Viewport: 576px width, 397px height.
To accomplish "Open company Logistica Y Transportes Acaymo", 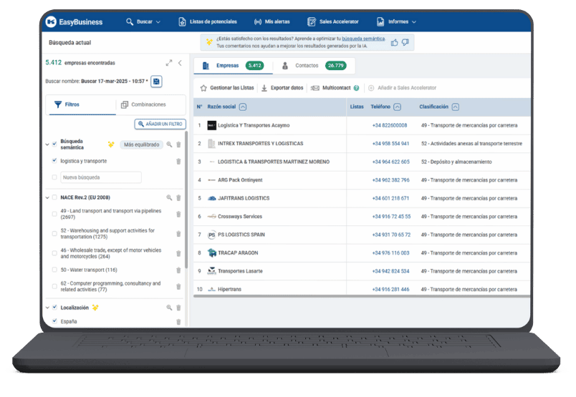I will point(254,125).
